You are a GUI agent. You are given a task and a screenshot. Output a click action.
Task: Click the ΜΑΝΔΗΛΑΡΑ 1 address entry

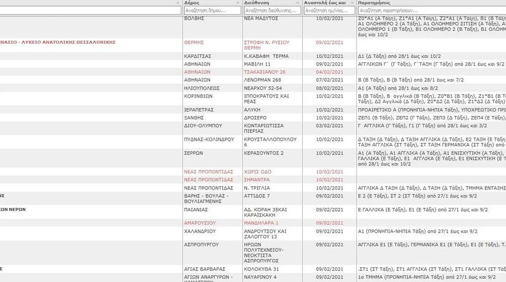click(262, 222)
